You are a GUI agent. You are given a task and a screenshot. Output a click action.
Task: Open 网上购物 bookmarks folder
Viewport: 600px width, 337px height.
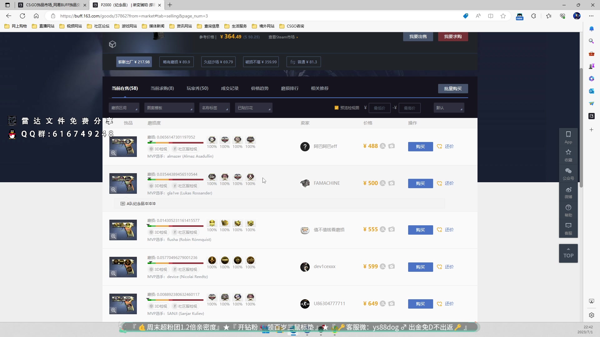16,26
